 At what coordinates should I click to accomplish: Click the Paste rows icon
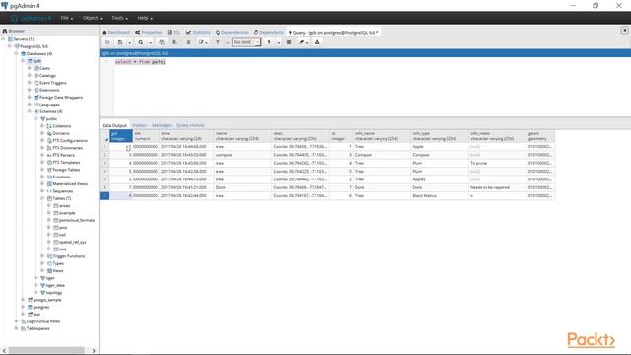pos(175,42)
